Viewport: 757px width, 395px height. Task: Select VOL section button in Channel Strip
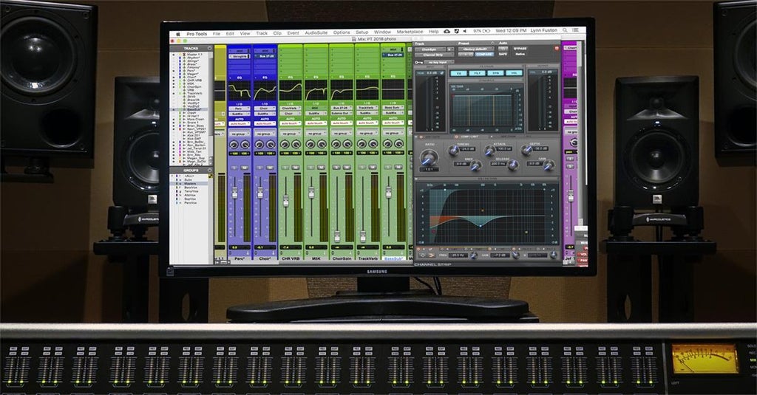click(x=514, y=73)
